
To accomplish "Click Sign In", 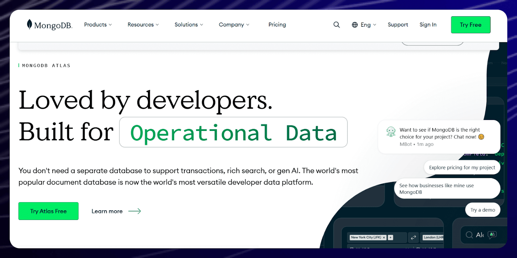I will pyautogui.click(x=428, y=25).
